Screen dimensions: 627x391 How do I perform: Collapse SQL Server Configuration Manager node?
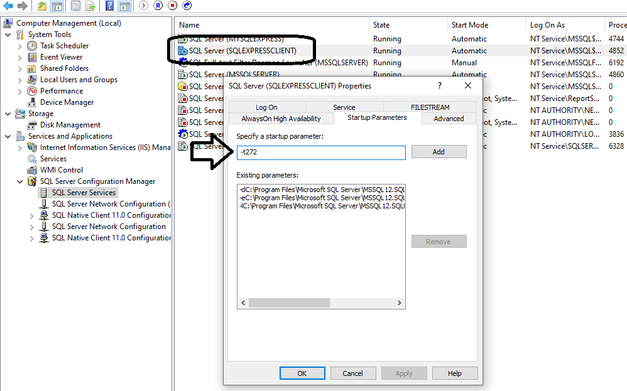(20, 182)
